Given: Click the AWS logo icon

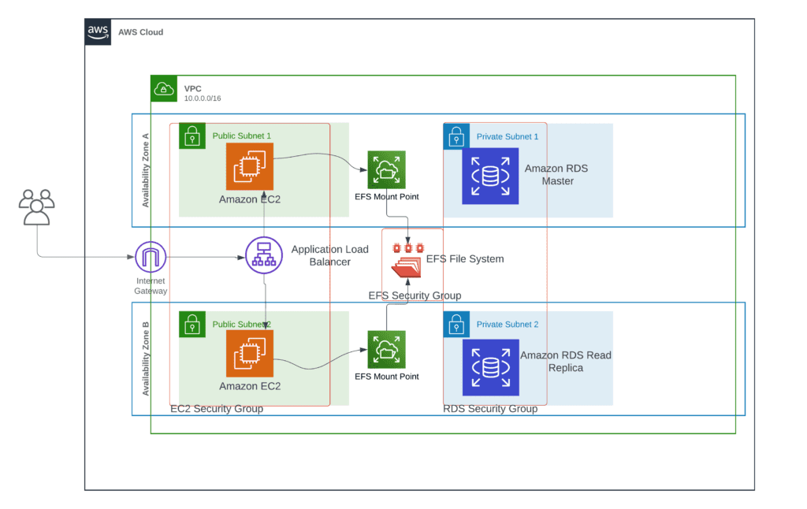Looking at the screenshot, I should [x=98, y=32].
